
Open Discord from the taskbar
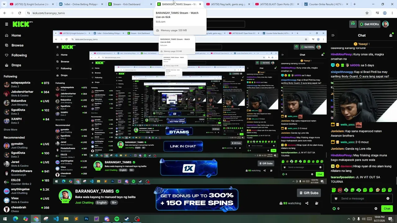[x=107, y=219]
